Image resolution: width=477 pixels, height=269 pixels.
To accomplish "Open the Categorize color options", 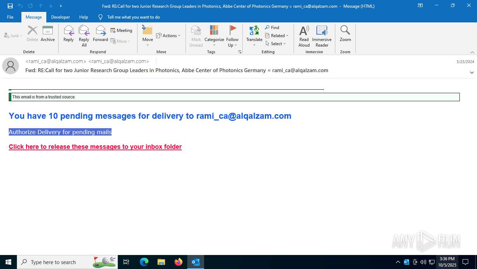I will click(x=214, y=36).
